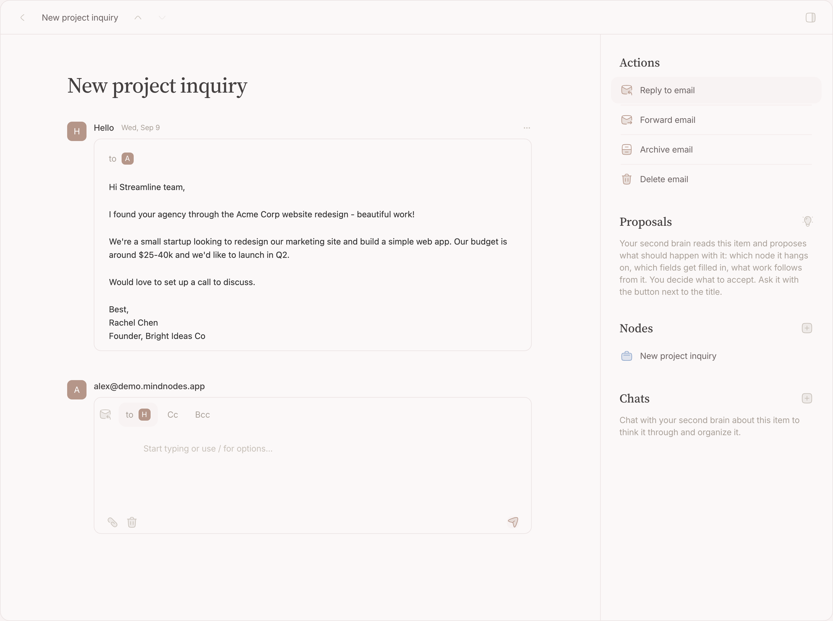Click the Reply to email envelope icon

tap(627, 90)
